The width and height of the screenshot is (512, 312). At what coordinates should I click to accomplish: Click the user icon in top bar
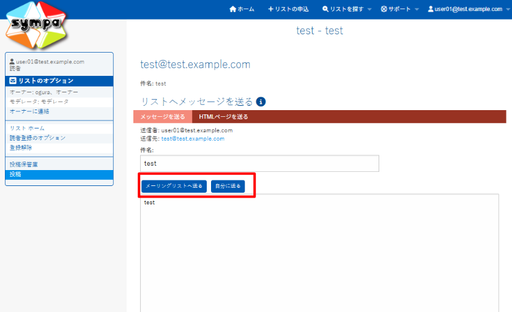click(431, 9)
